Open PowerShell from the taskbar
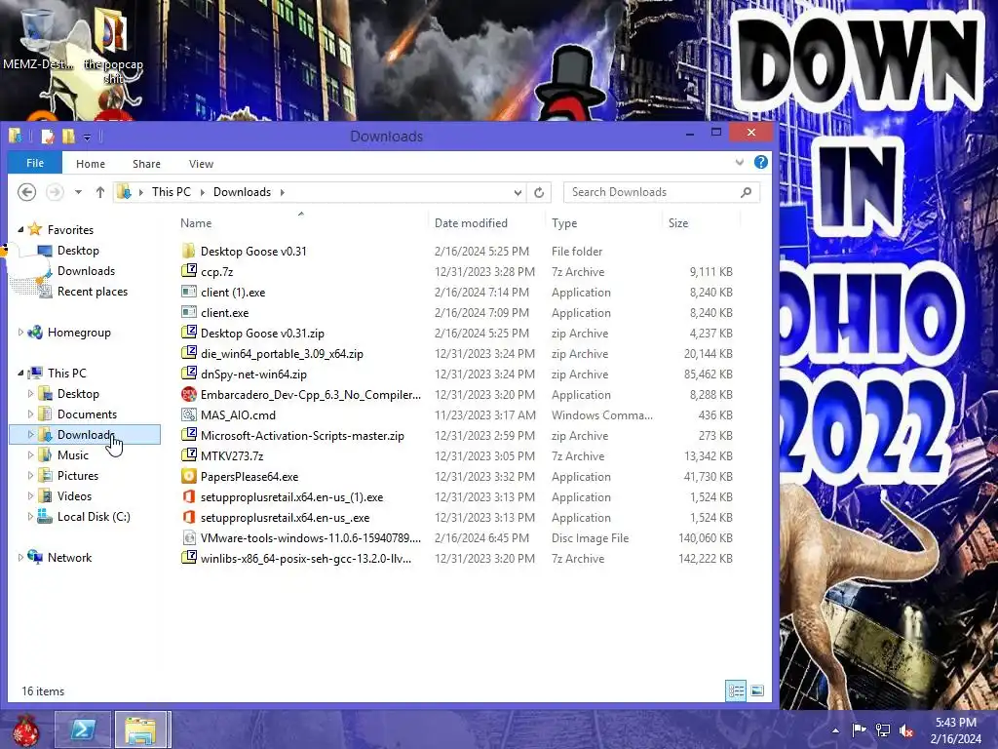 [x=83, y=729]
